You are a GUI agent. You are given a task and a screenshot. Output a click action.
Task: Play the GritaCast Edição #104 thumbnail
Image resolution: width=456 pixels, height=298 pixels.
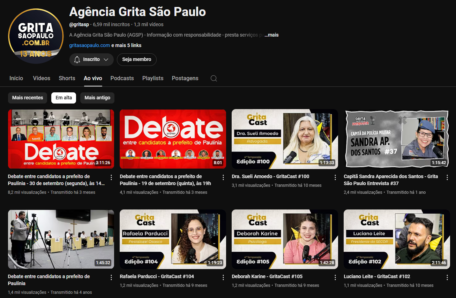(x=173, y=239)
